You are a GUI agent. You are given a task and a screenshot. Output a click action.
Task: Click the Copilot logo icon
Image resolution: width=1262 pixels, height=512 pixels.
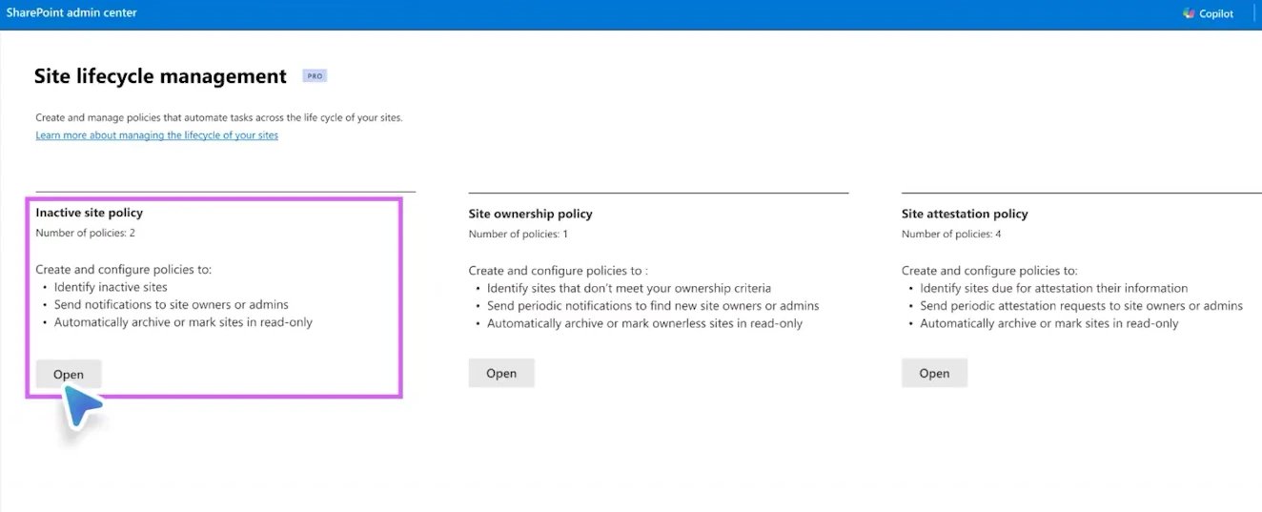pyautogui.click(x=1189, y=13)
